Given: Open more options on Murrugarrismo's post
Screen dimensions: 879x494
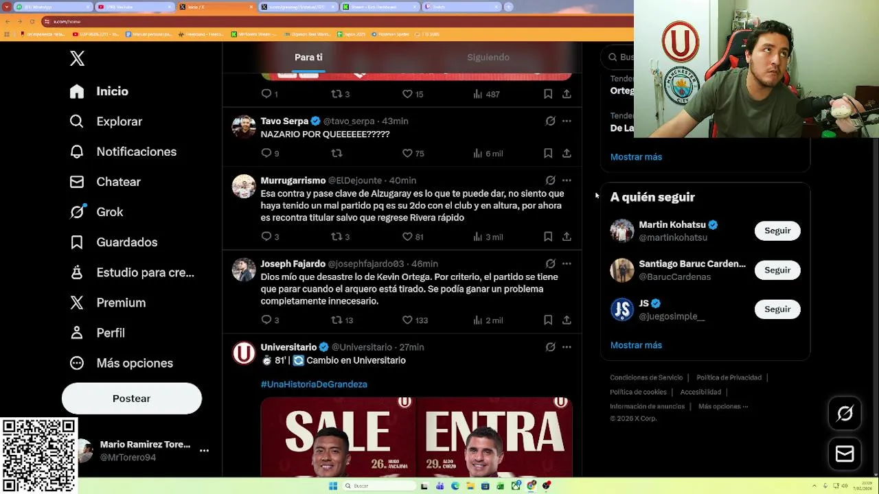Looking at the screenshot, I should click(567, 180).
